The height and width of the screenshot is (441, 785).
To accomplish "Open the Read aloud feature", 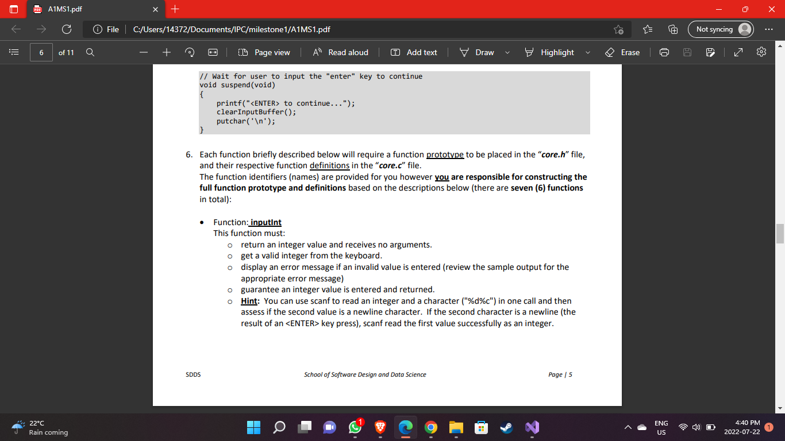I will click(x=341, y=52).
